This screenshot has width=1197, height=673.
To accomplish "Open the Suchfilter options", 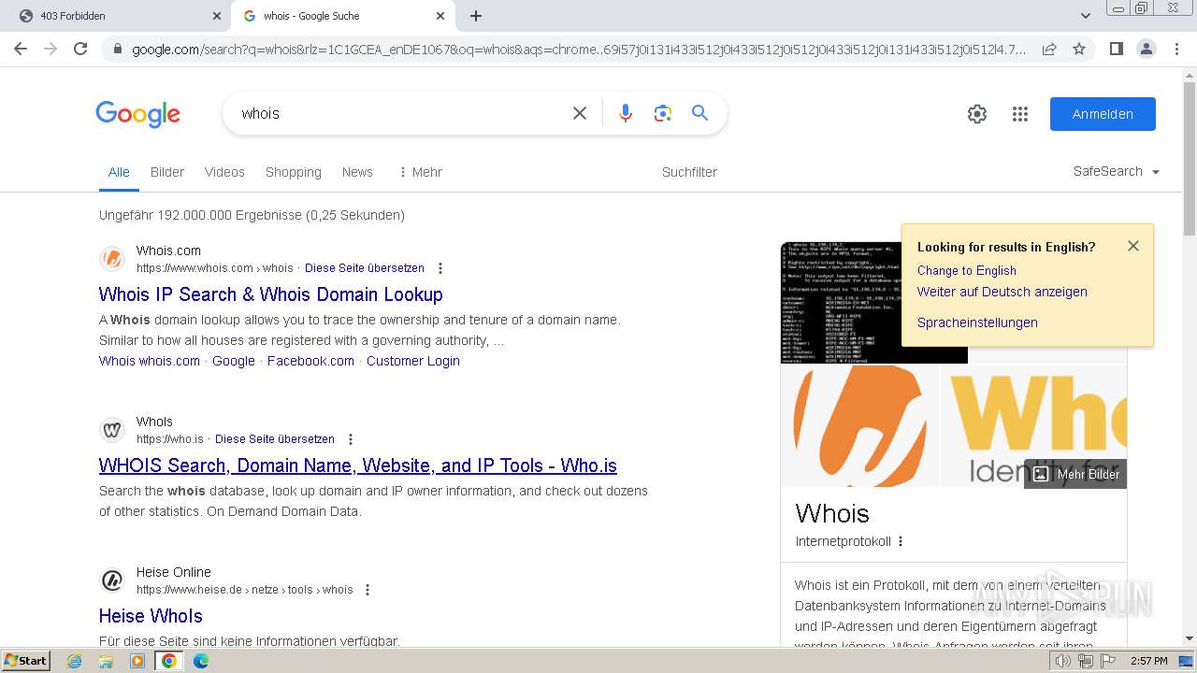I will (689, 172).
